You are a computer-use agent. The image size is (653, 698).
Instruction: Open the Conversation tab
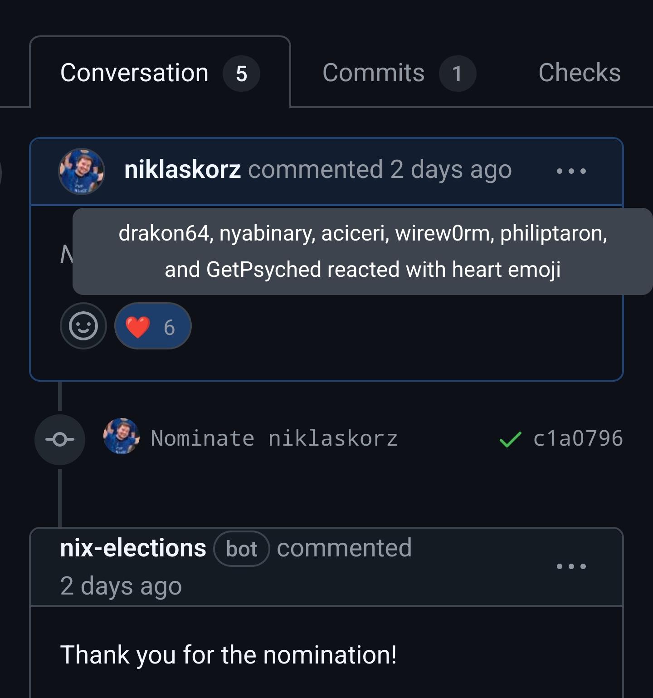point(134,73)
